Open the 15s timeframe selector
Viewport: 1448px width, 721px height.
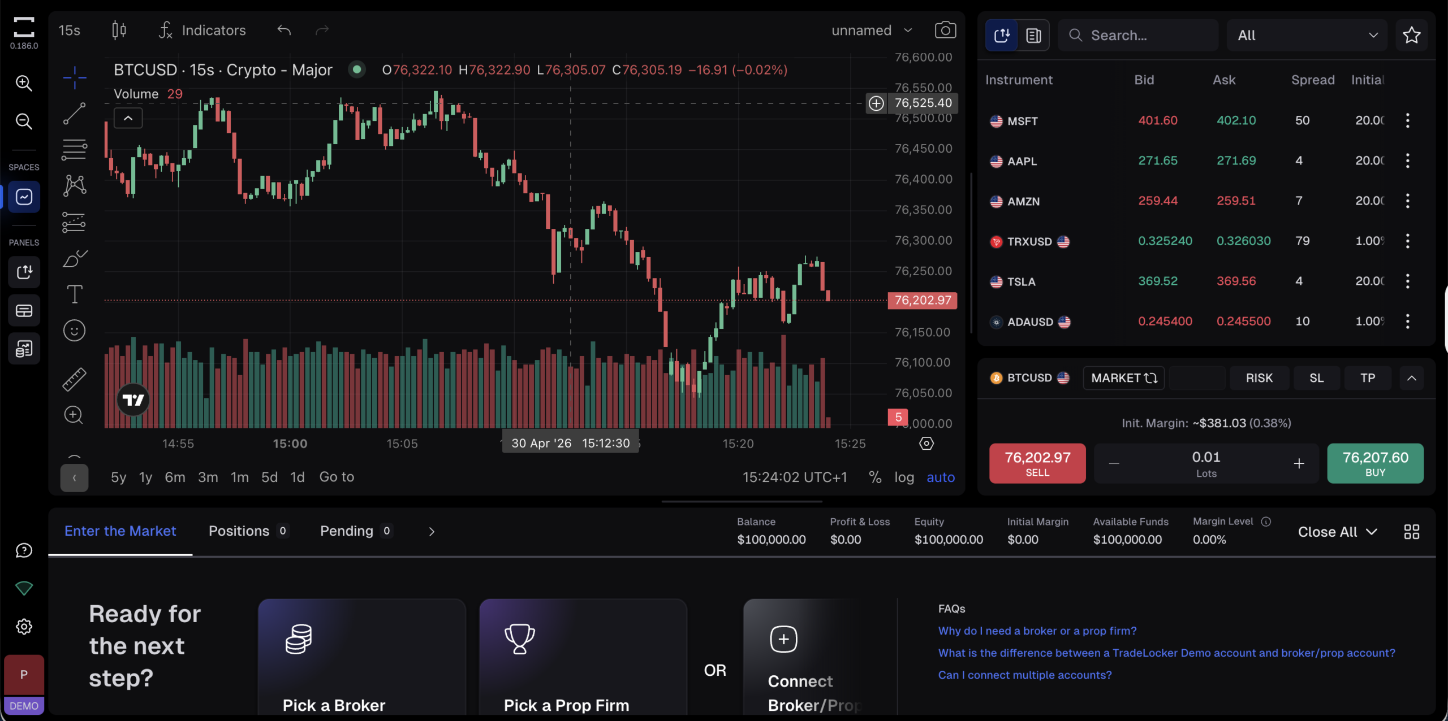click(69, 30)
